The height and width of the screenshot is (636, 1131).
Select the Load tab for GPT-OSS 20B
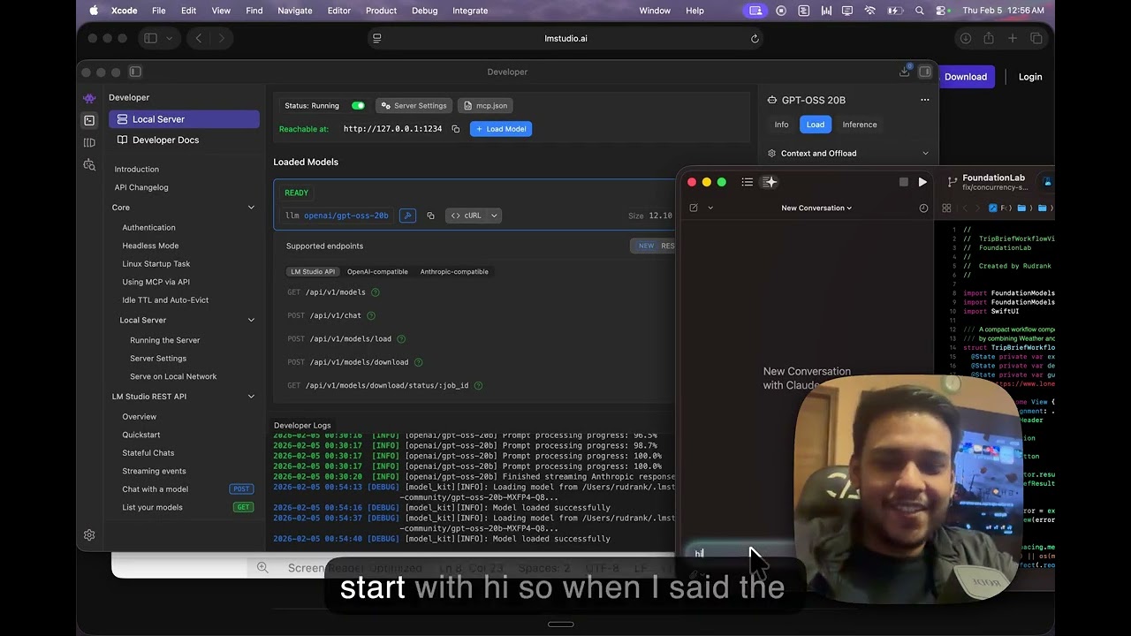(816, 125)
